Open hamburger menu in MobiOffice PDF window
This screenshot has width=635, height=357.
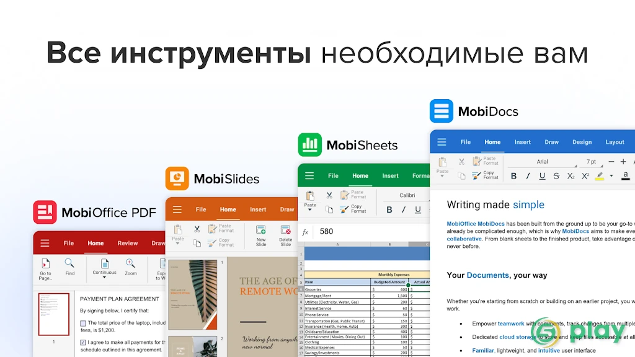click(x=45, y=243)
